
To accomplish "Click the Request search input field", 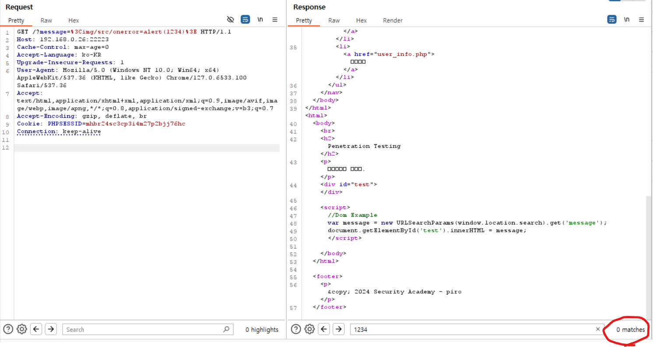I will tap(148, 329).
